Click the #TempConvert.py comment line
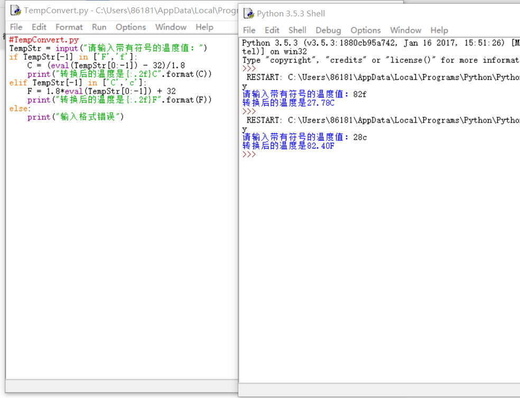This screenshot has height=398, width=520. [x=44, y=40]
